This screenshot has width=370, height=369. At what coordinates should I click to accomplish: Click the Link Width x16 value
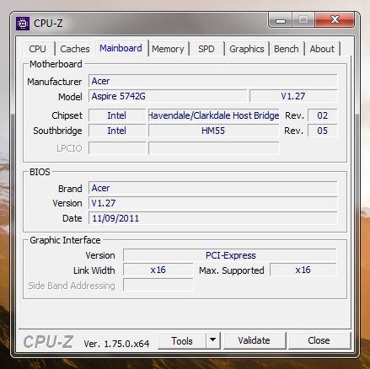tap(158, 270)
